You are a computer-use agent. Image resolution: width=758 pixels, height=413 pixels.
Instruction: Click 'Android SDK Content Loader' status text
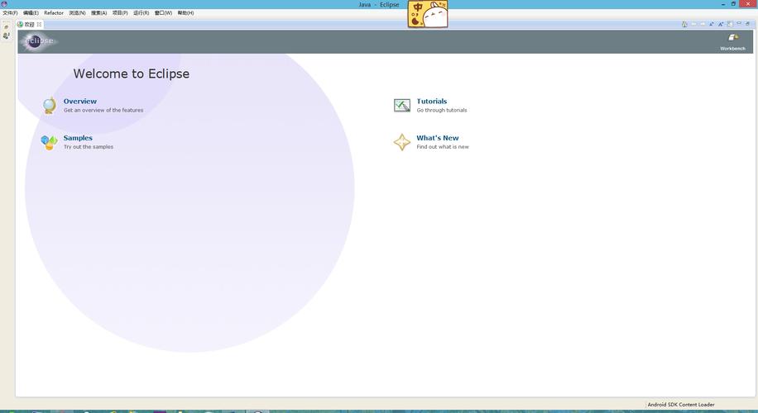tap(681, 405)
